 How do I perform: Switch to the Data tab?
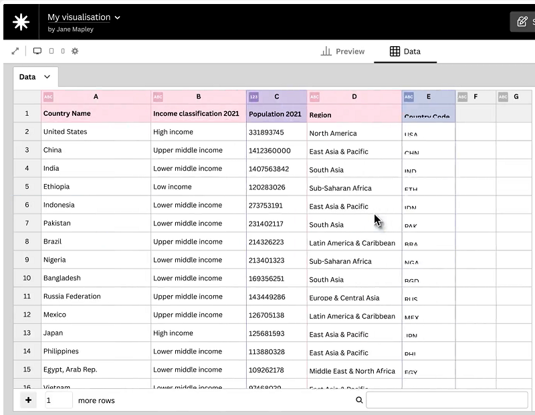click(x=405, y=52)
